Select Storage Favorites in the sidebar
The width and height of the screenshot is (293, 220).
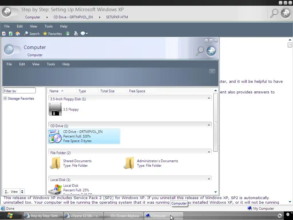click(x=21, y=99)
